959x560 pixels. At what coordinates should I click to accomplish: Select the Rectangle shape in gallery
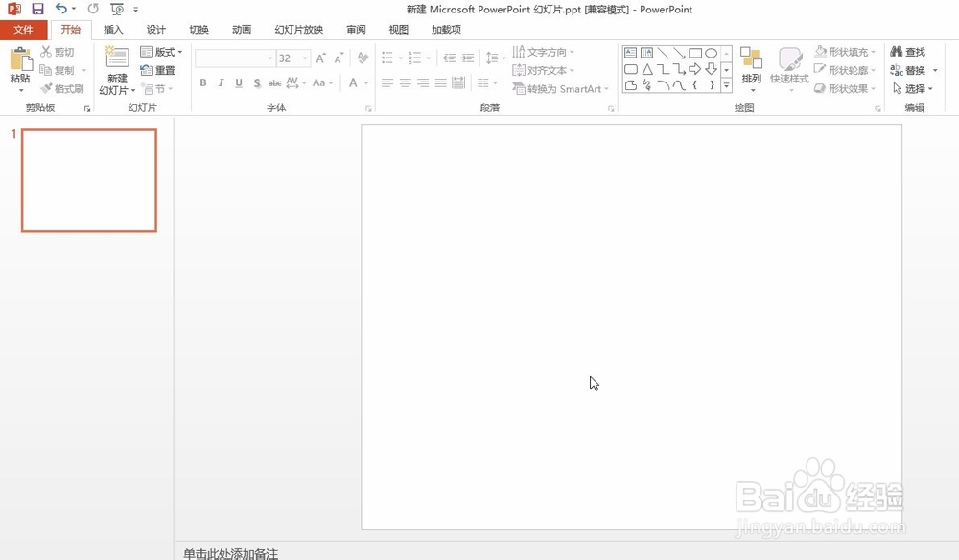[695, 53]
